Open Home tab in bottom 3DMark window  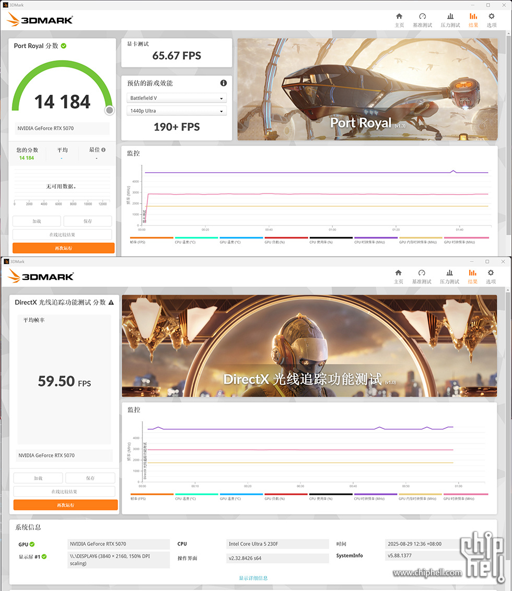pyautogui.click(x=398, y=277)
